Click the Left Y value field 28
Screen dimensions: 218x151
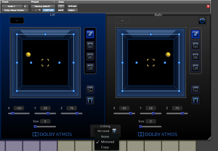click(x=45, y=108)
